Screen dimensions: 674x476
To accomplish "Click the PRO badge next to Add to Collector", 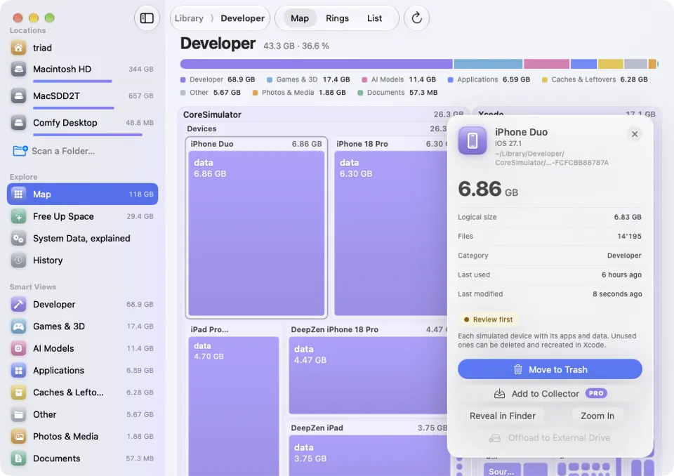I will coord(596,393).
